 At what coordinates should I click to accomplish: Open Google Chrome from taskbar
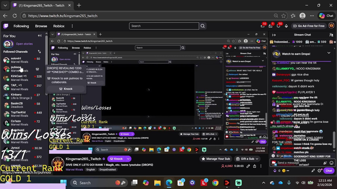pos(215,183)
